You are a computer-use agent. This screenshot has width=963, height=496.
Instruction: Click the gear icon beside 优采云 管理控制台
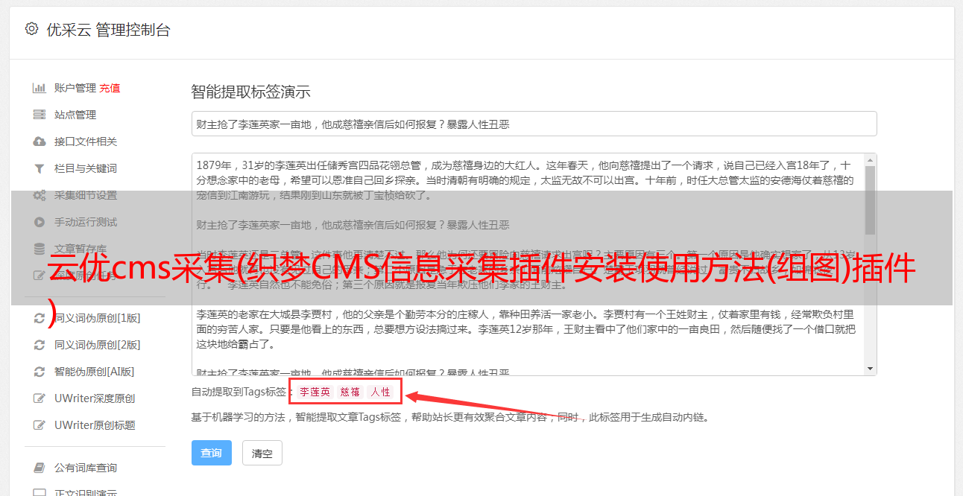[x=31, y=29]
